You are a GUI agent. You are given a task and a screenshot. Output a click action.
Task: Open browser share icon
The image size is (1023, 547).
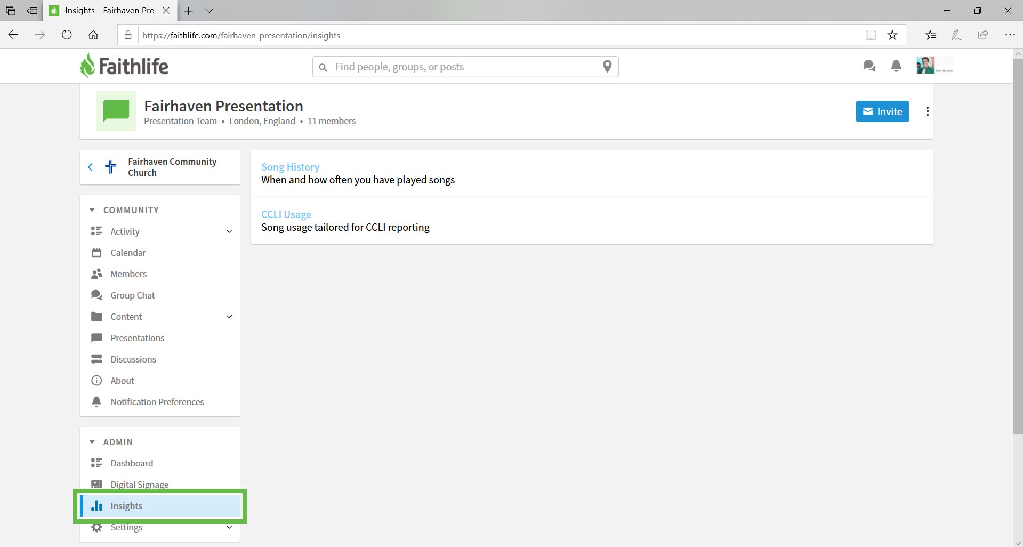tap(983, 35)
